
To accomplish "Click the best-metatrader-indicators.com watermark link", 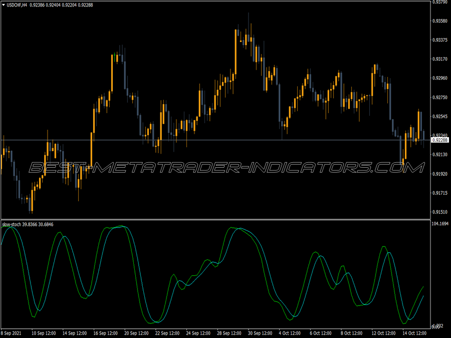I will point(225,168).
